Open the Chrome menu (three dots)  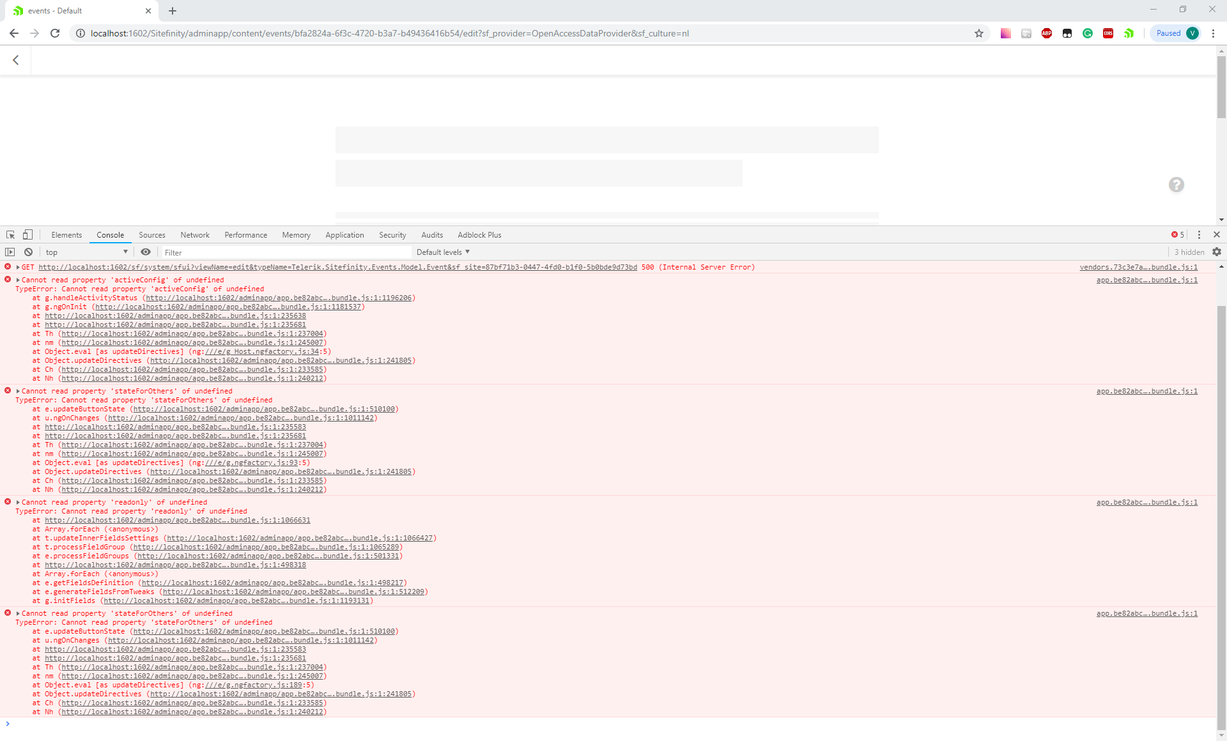[x=1213, y=33]
